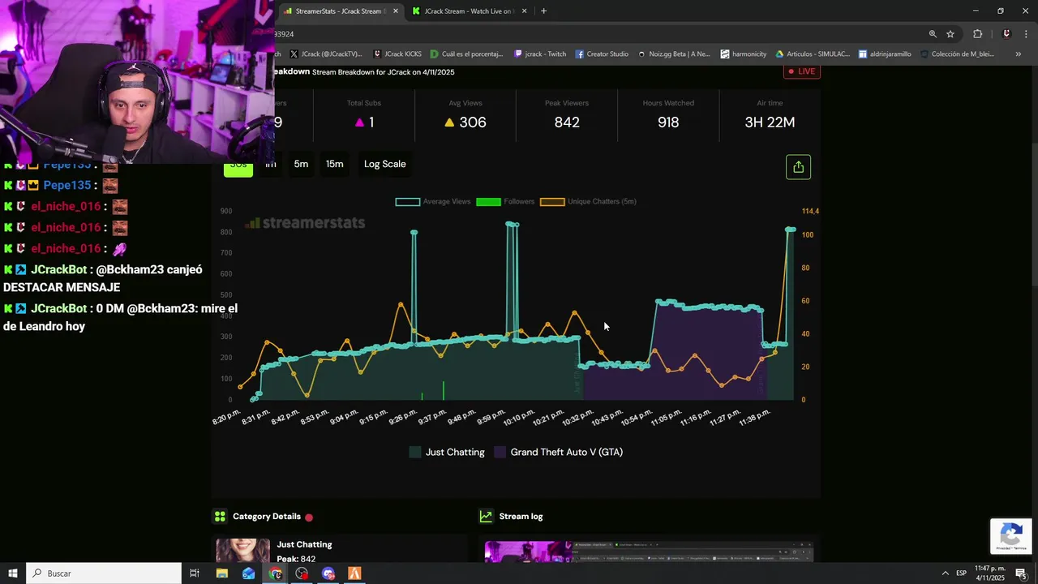Open the Cuál es el porcentaj... bookmark
Screen dimensions: 1038x584
tap(467, 54)
